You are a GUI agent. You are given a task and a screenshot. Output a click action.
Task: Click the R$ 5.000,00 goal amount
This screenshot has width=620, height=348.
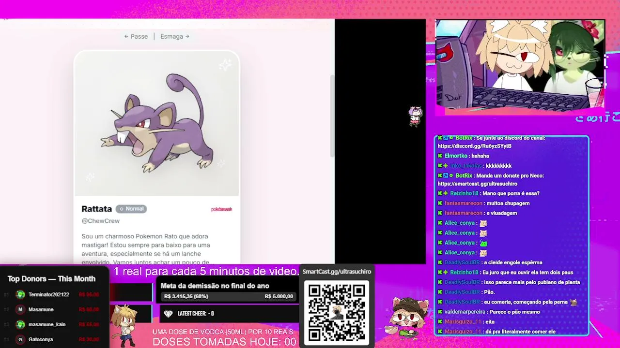tap(279, 296)
